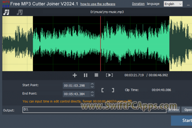Click the 'Clip Time:' label
The image size is (192, 128).
[x=132, y=90]
